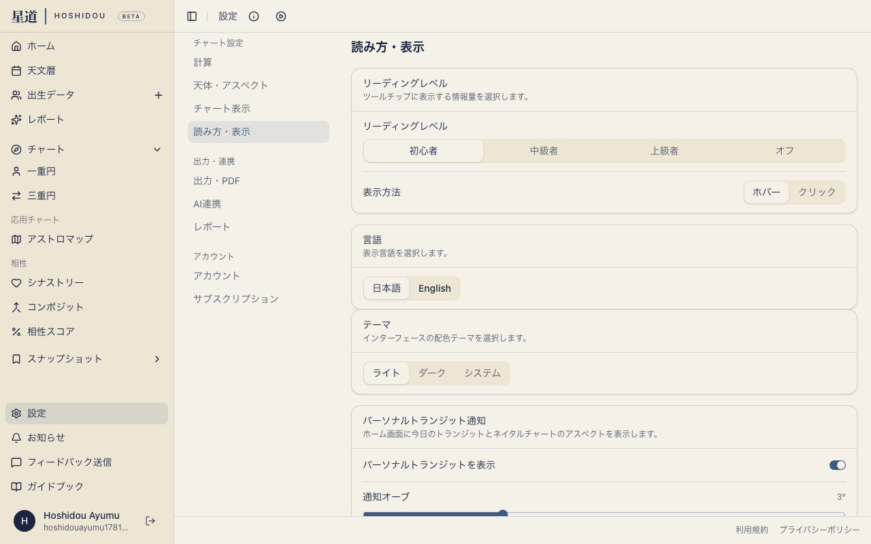Image resolution: width=871 pixels, height=544 pixels.
Task: Open サブスクリプション settings page
Action: [x=259, y=299]
